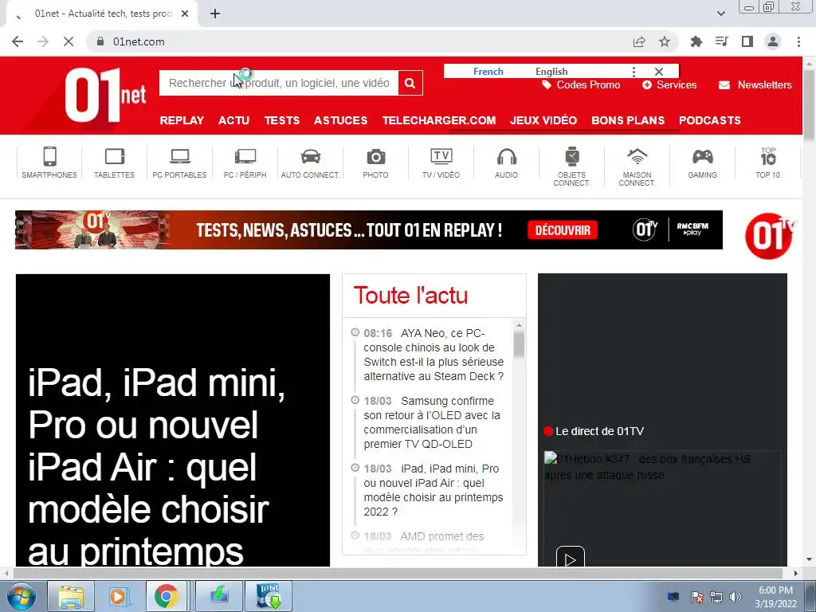Open Windows Explorer from taskbar
The width and height of the screenshot is (816, 612).
coord(71,596)
